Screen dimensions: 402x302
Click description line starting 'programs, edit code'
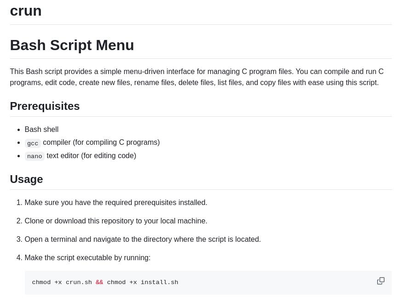click(x=194, y=83)
